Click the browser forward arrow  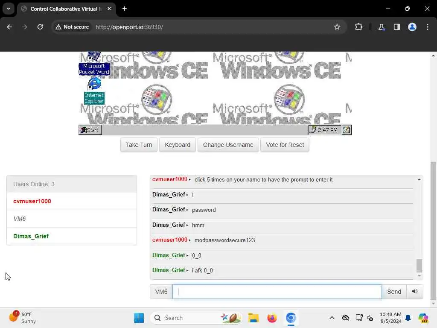[24, 27]
